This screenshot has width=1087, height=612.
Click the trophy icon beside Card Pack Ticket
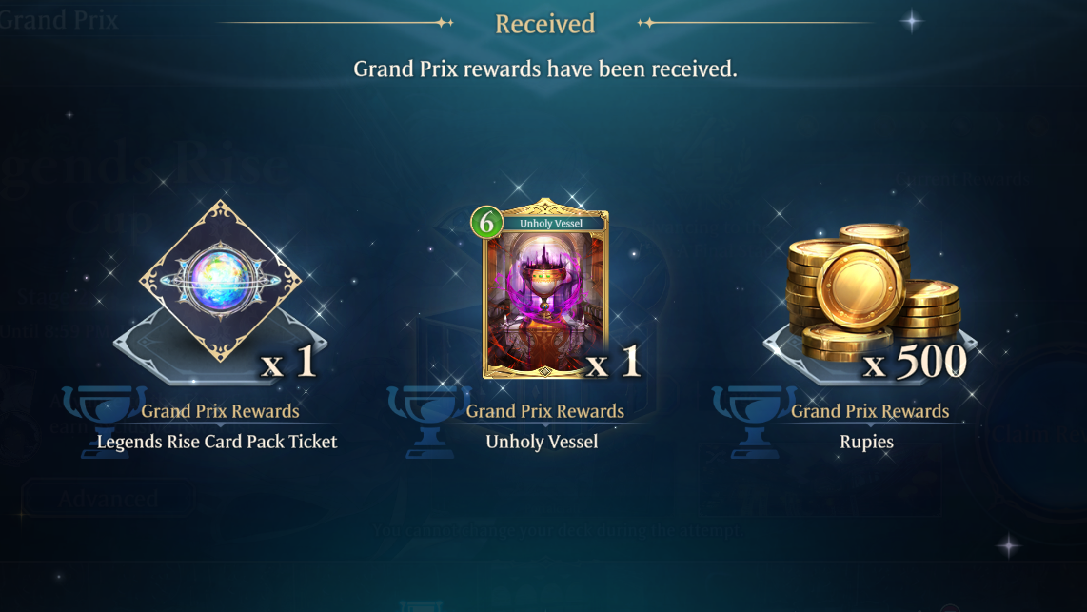pyautogui.click(x=105, y=422)
